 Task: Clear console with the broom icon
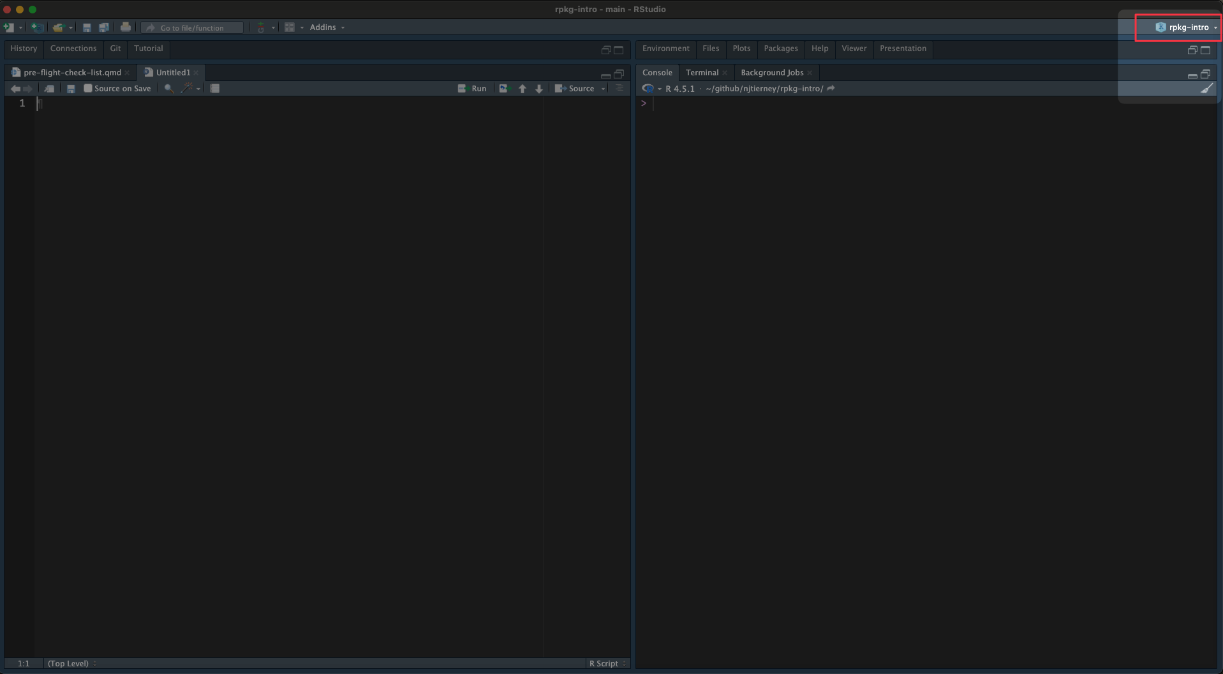click(1206, 89)
